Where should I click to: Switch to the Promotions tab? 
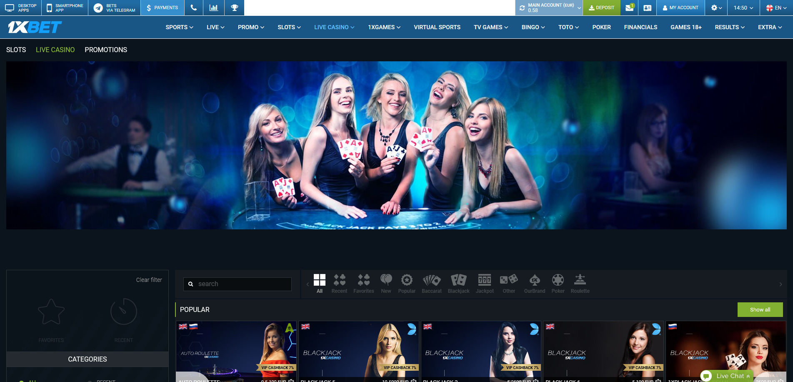(105, 50)
